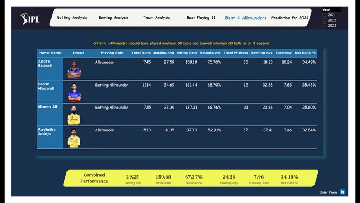Click the Combined Performance label

pyautogui.click(x=94, y=178)
